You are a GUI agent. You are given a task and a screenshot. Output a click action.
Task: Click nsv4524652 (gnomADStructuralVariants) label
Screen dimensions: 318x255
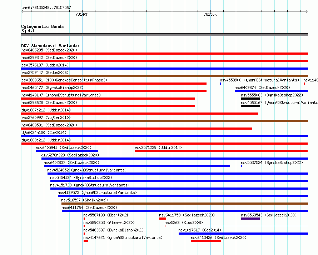pyautogui.click(x=87, y=170)
